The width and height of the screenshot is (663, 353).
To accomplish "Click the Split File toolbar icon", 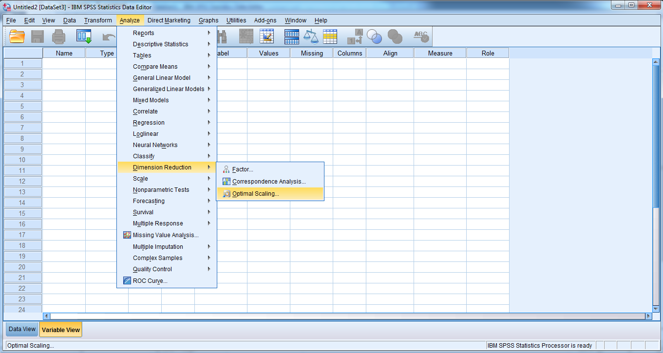I will tap(292, 37).
